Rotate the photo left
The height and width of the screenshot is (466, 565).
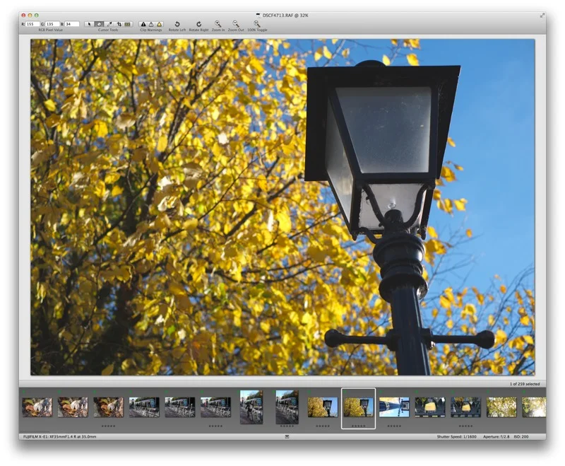pyautogui.click(x=177, y=23)
